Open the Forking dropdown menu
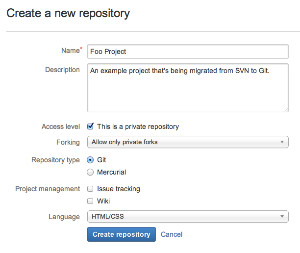Screen dimensions: 300x253 click(188, 142)
